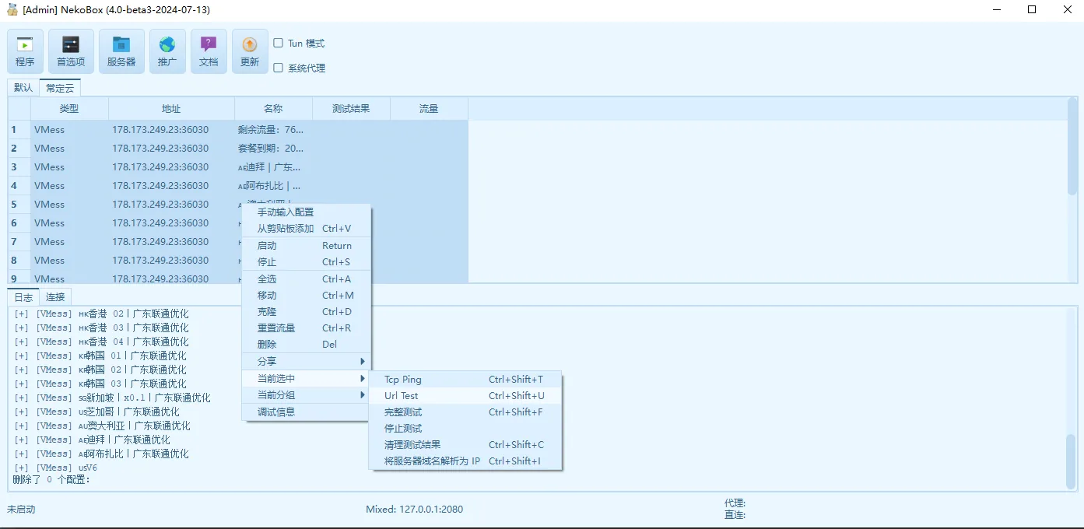Choose 从剪贴板添加 from context menu

307,229
